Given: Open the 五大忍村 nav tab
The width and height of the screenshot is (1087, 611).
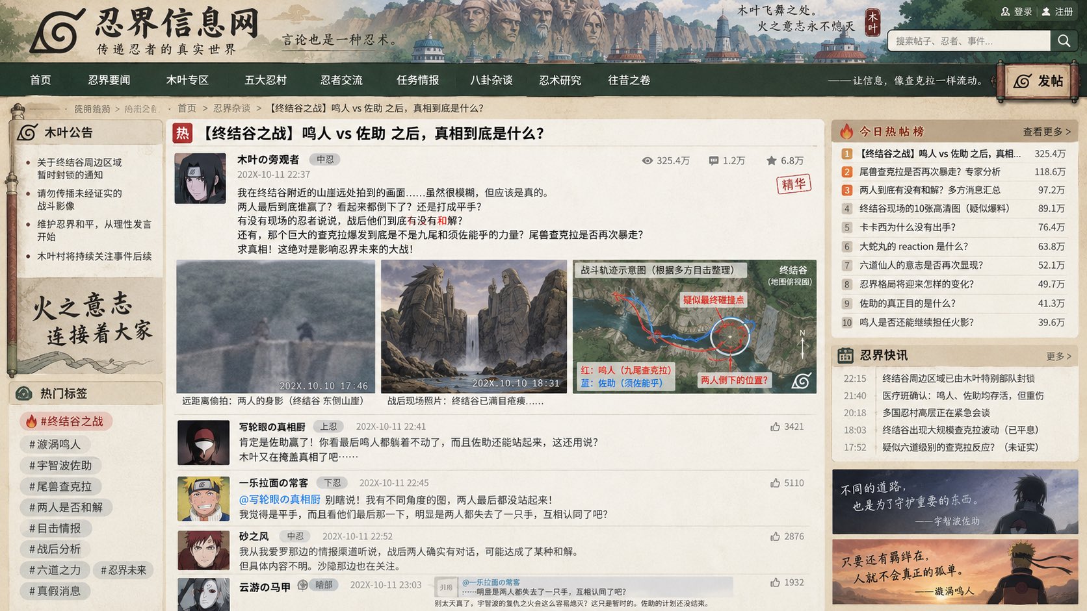Looking at the screenshot, I should coord(265,80).
